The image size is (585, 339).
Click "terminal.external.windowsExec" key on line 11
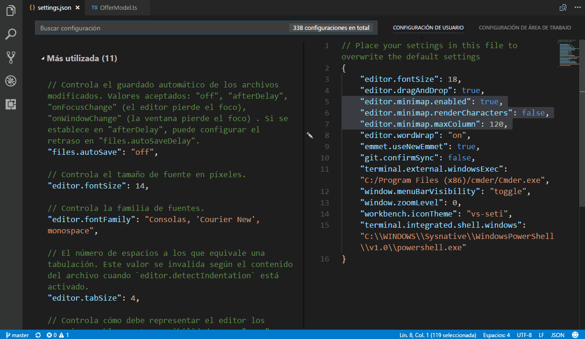tap(431, 169)
